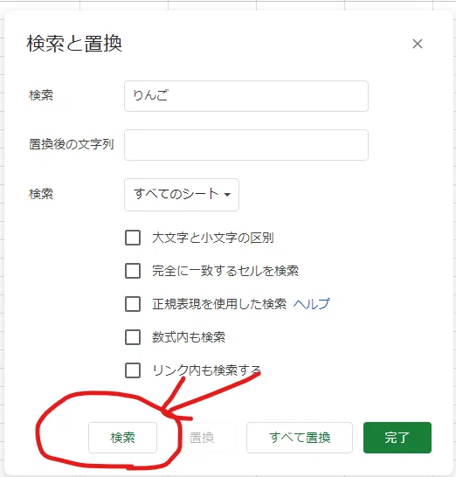This screenshot has width=456, height=477.
Task: Open the すべてのシート dropdown
Action: click(182, 195)
